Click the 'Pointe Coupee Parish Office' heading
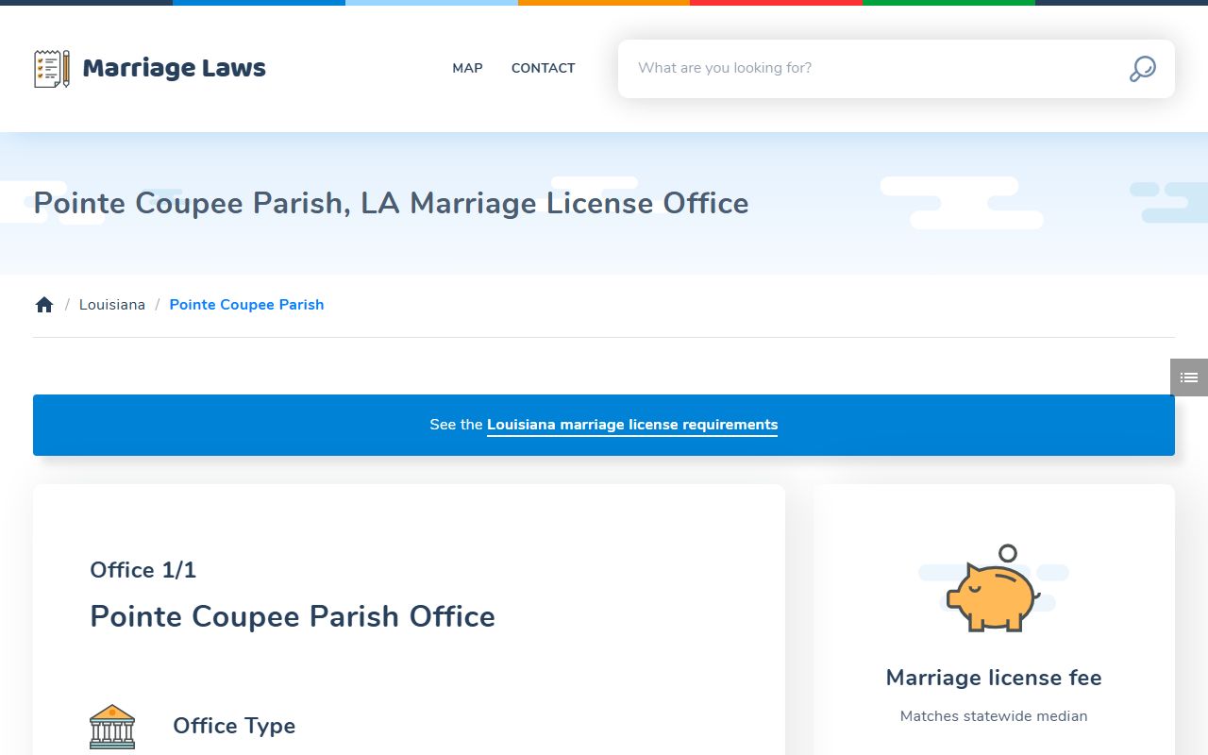1208x755 pixels. [293, 616]
